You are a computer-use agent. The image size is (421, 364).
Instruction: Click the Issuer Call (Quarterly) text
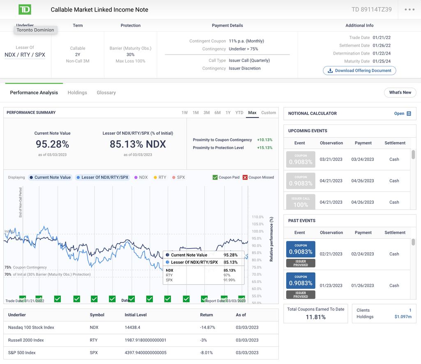coord(249,60)
